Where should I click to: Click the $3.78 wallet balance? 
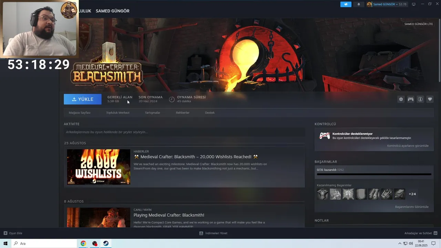402,4
